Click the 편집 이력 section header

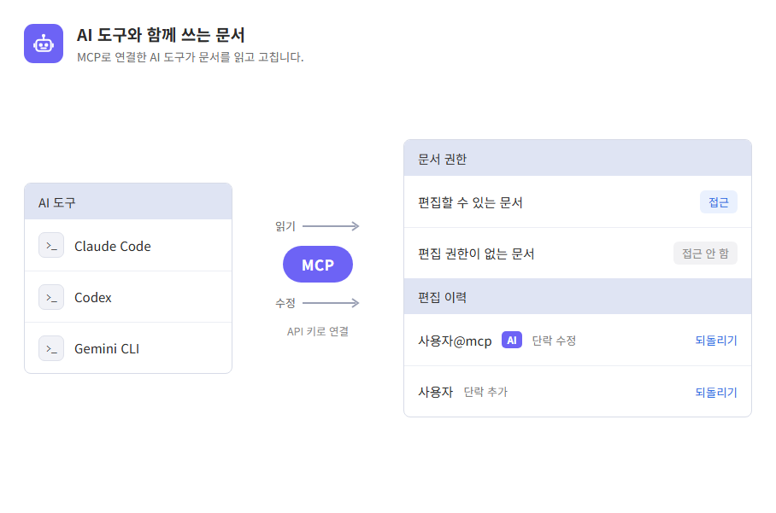point(578,296)
